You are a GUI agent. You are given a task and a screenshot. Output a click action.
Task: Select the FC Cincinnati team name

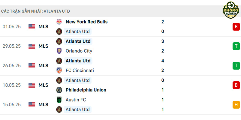(x=80, y=70)
